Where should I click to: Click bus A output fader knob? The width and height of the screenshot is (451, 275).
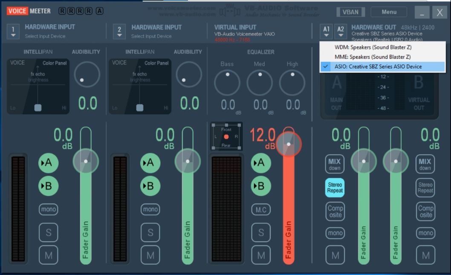click(x=364, y=161)
